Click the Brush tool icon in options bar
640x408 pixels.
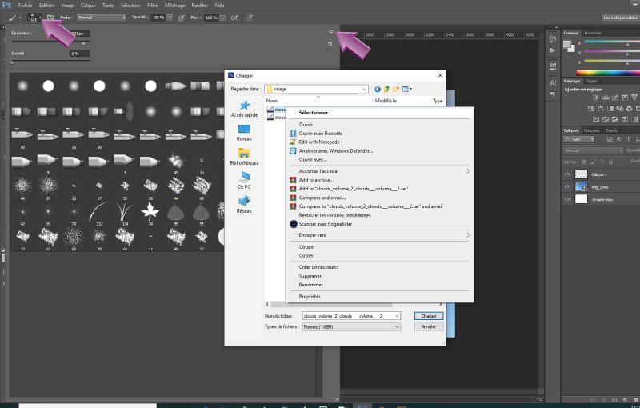coord(12,17)
